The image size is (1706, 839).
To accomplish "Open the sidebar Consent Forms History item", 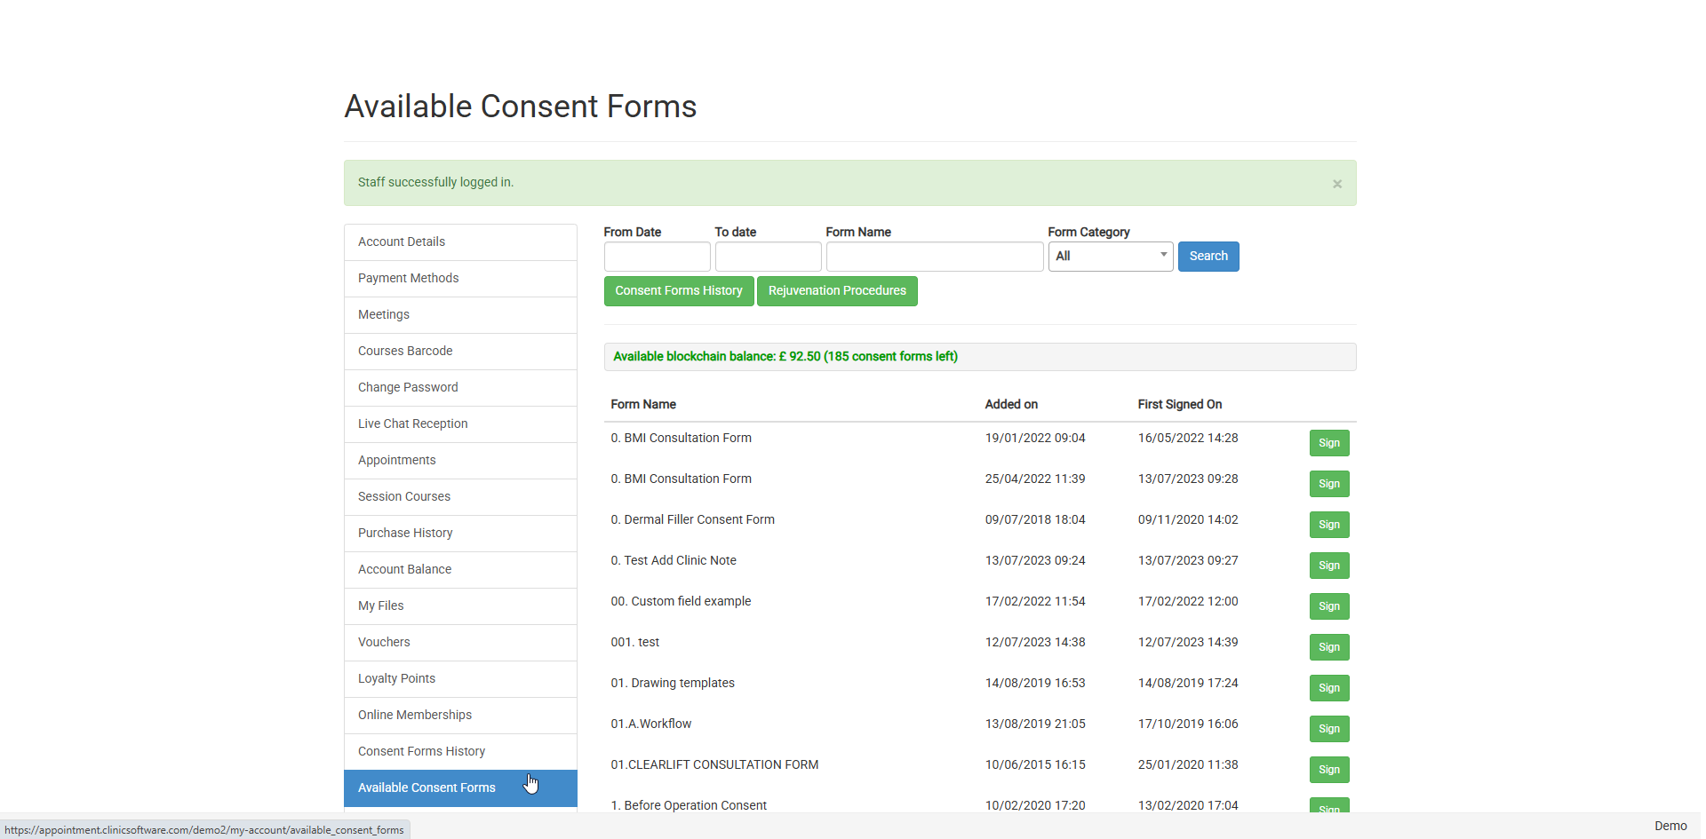I will 460,752.
